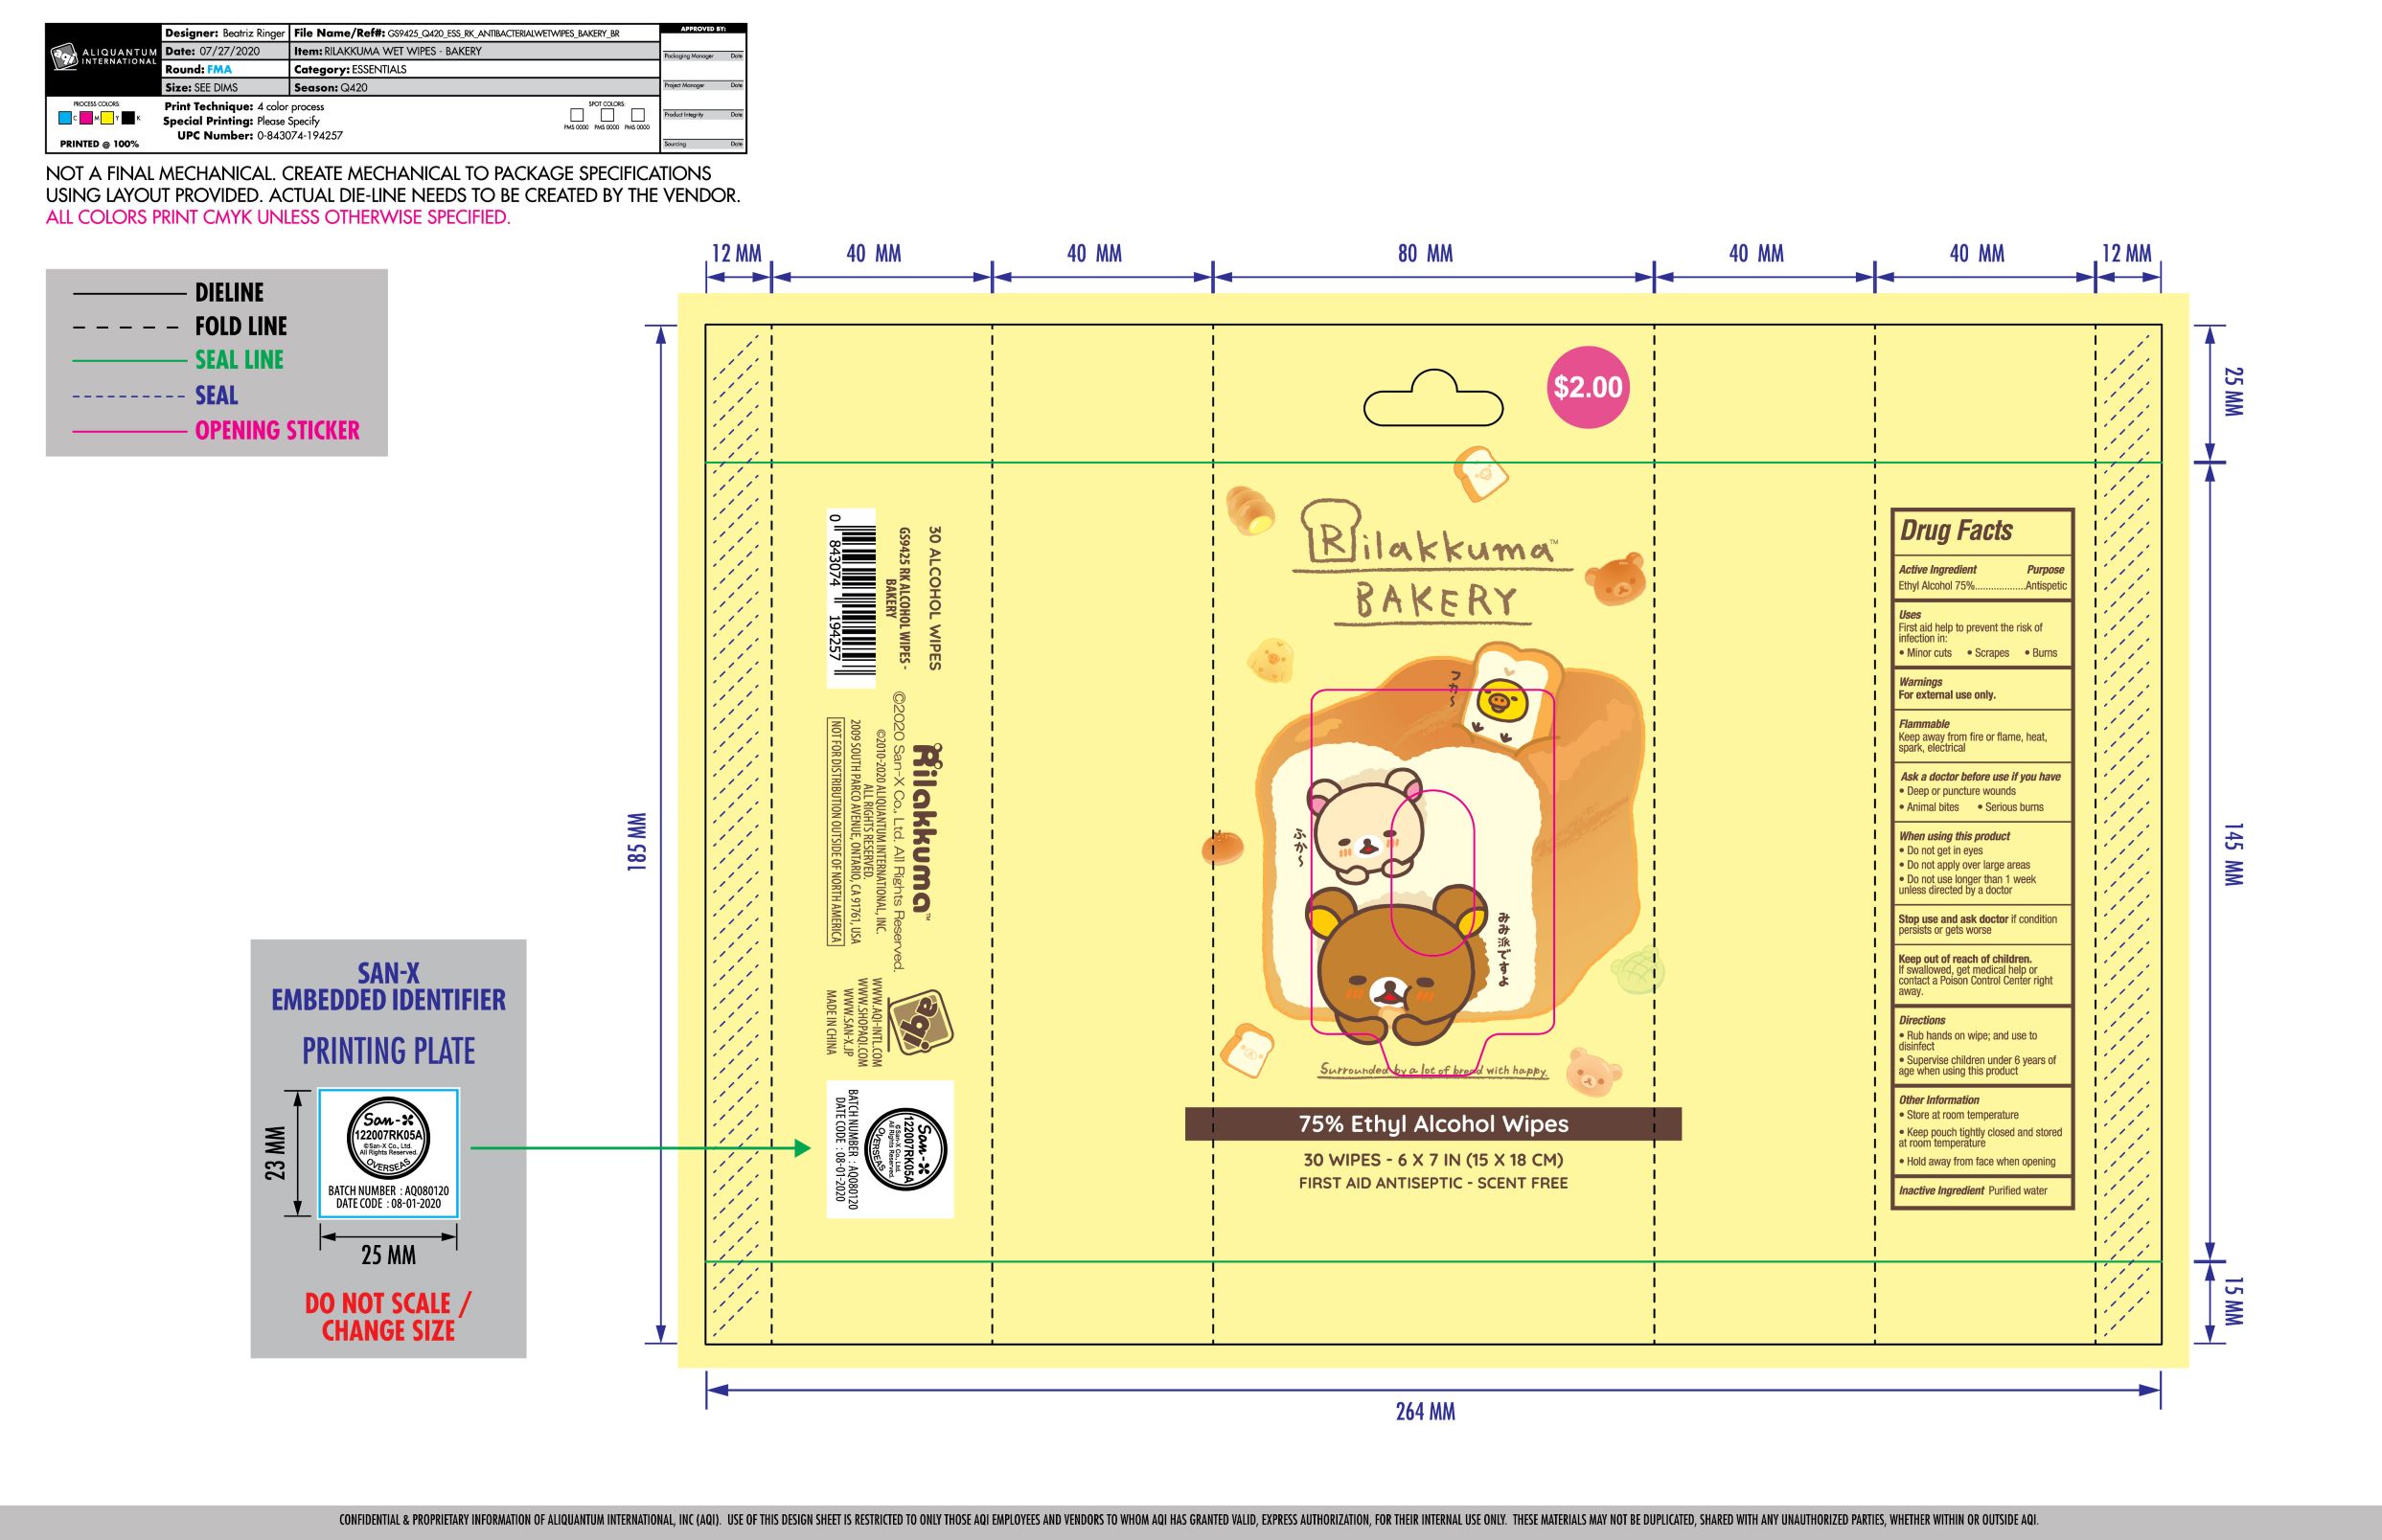The image size is (2382, 1540).
Task: Check the first PMS 0000 spot color box
Action: (x=576, y=117)
